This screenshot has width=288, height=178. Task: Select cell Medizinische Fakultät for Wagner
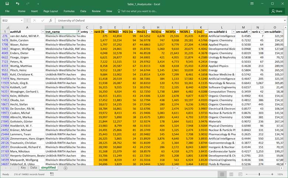coord(63,49)
